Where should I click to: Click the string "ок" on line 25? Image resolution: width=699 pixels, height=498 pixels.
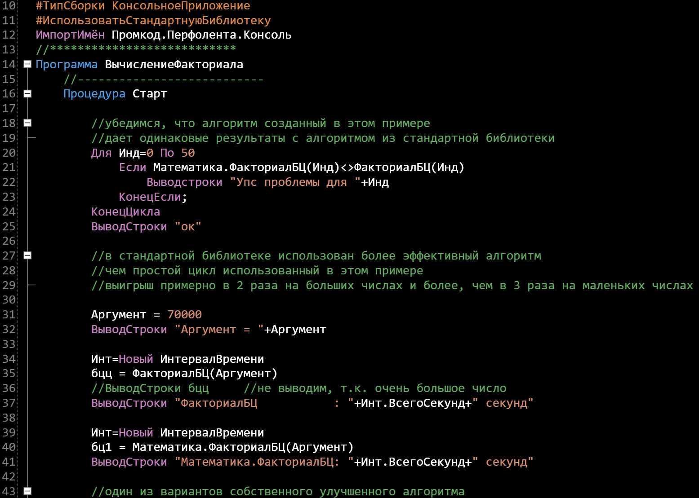pos(188,226)
